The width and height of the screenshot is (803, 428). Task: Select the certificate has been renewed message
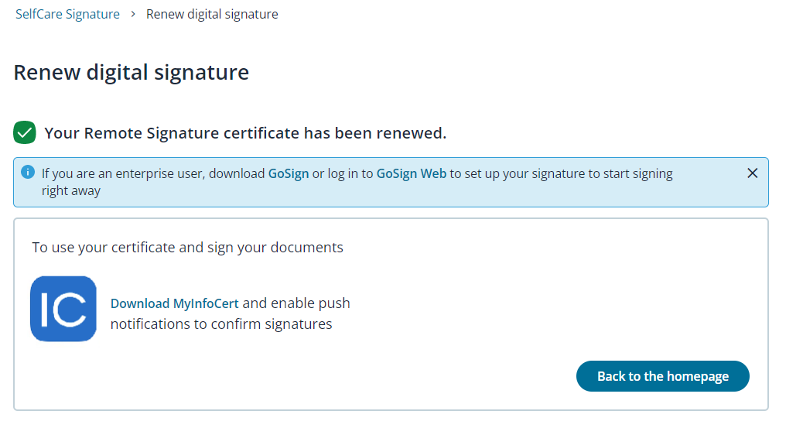pos(245,133)
